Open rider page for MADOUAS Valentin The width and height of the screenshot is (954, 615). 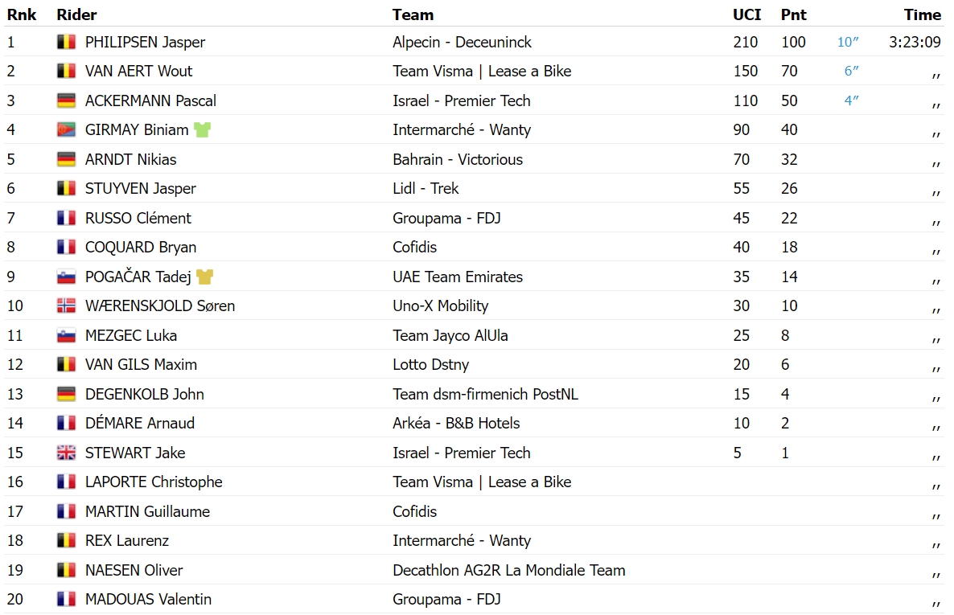pos(149,599)
